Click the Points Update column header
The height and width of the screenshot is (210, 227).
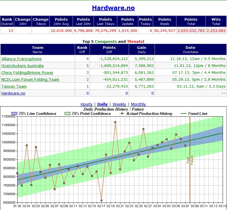tap(128, 22)
